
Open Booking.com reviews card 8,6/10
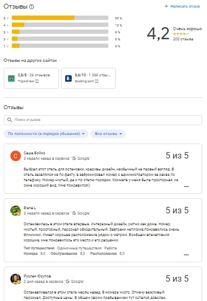pos(88,78)
